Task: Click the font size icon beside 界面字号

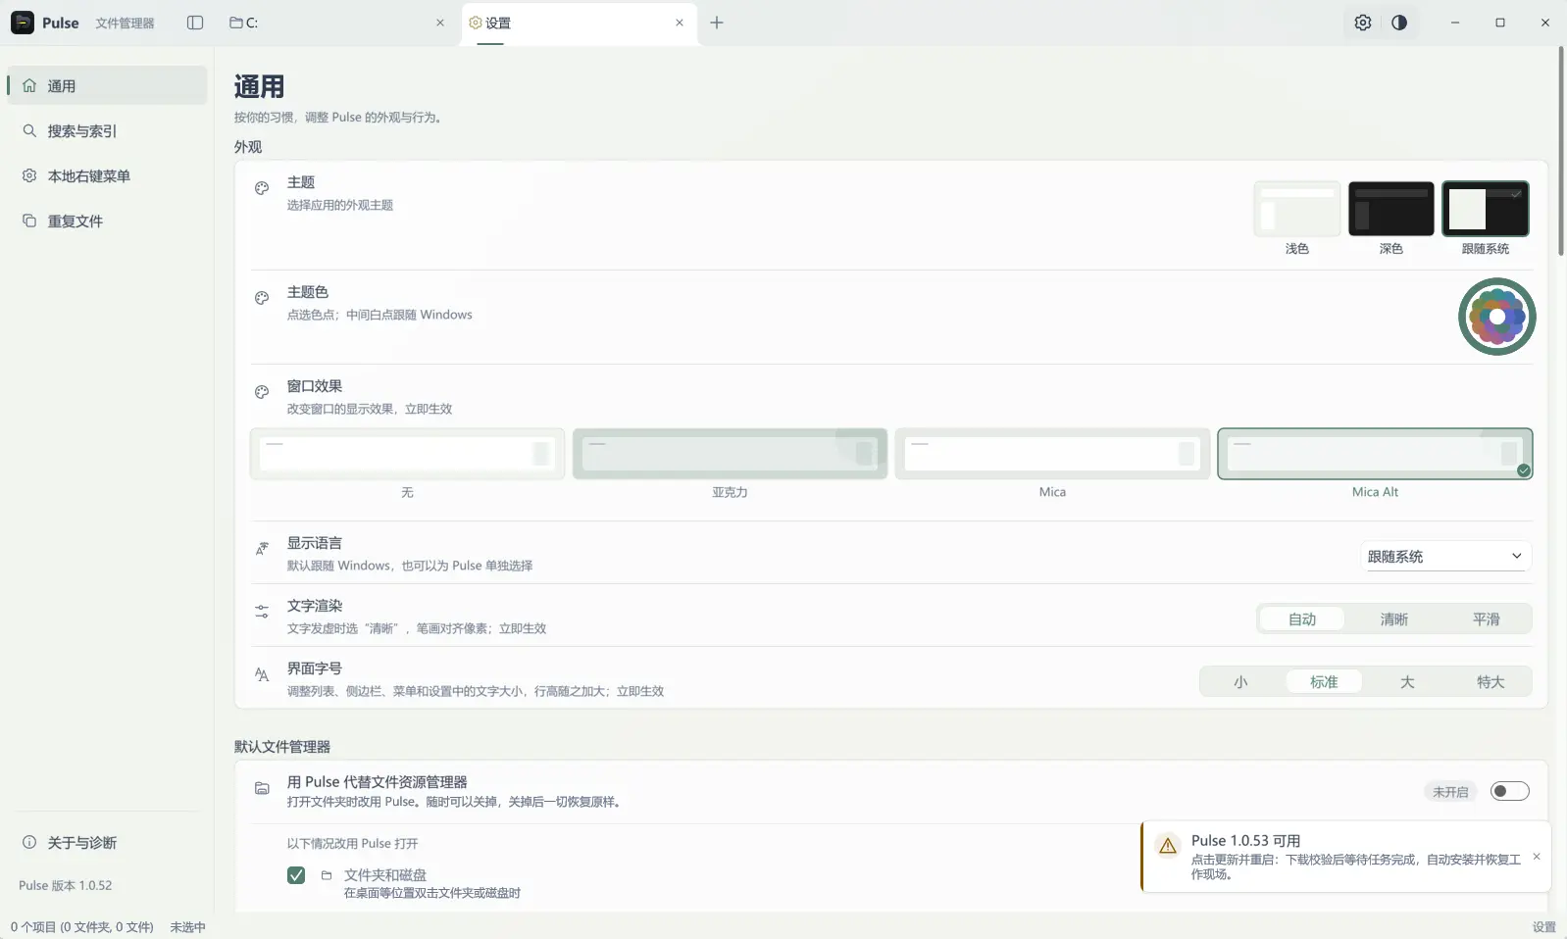Action: (262, 674)
